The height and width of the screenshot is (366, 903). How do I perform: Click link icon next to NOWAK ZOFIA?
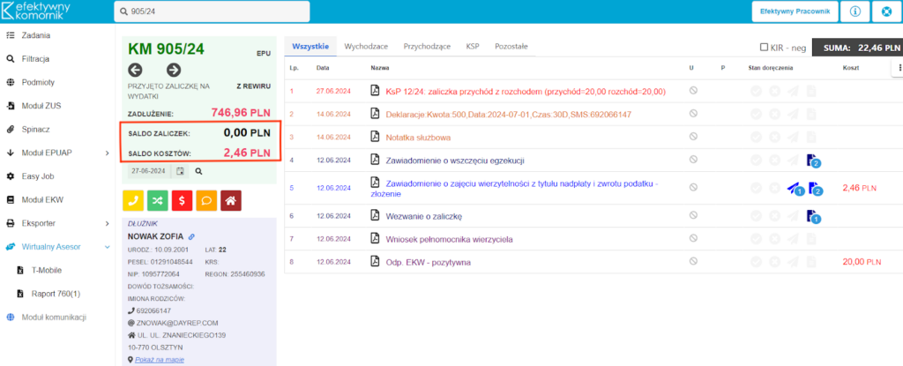pyautogui.click(x=191, y=236)
